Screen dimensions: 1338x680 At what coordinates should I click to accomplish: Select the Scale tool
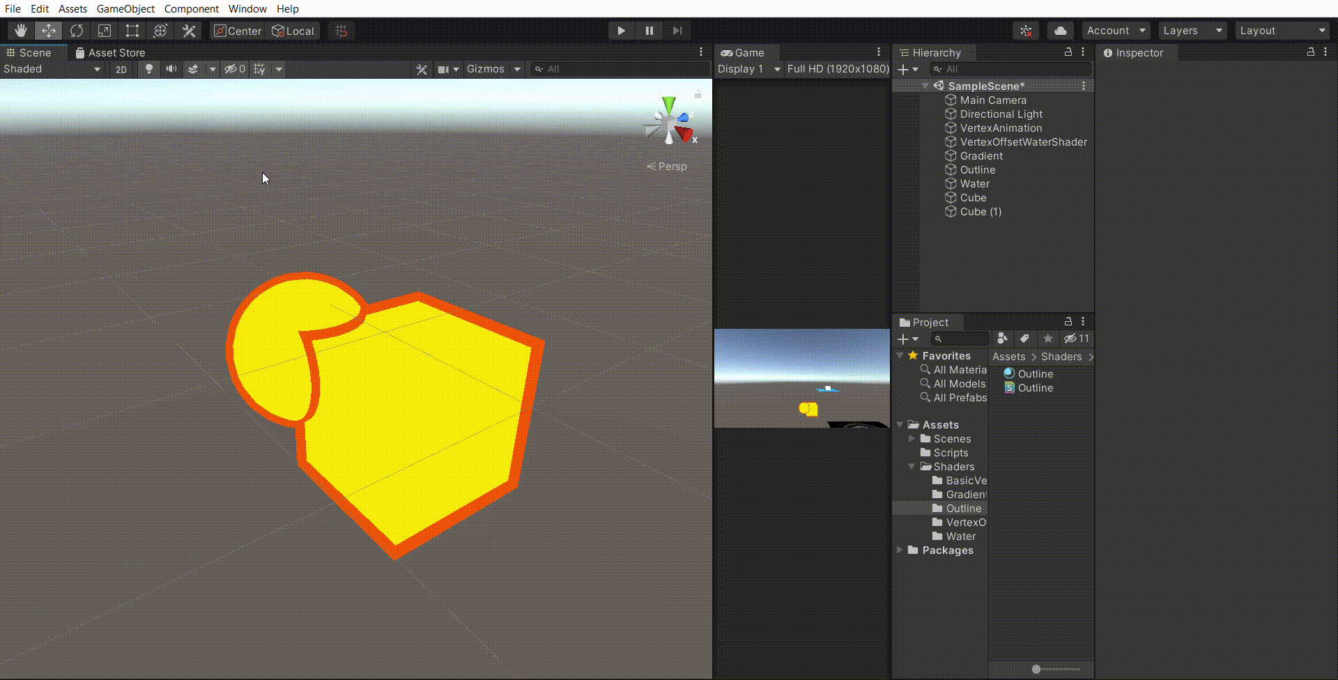pyautogui.click(x=105, y=31)
